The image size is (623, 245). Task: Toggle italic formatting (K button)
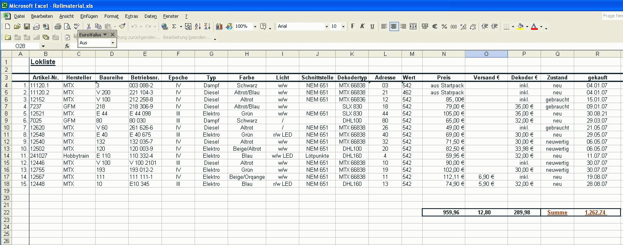click(x=362, y=26)
